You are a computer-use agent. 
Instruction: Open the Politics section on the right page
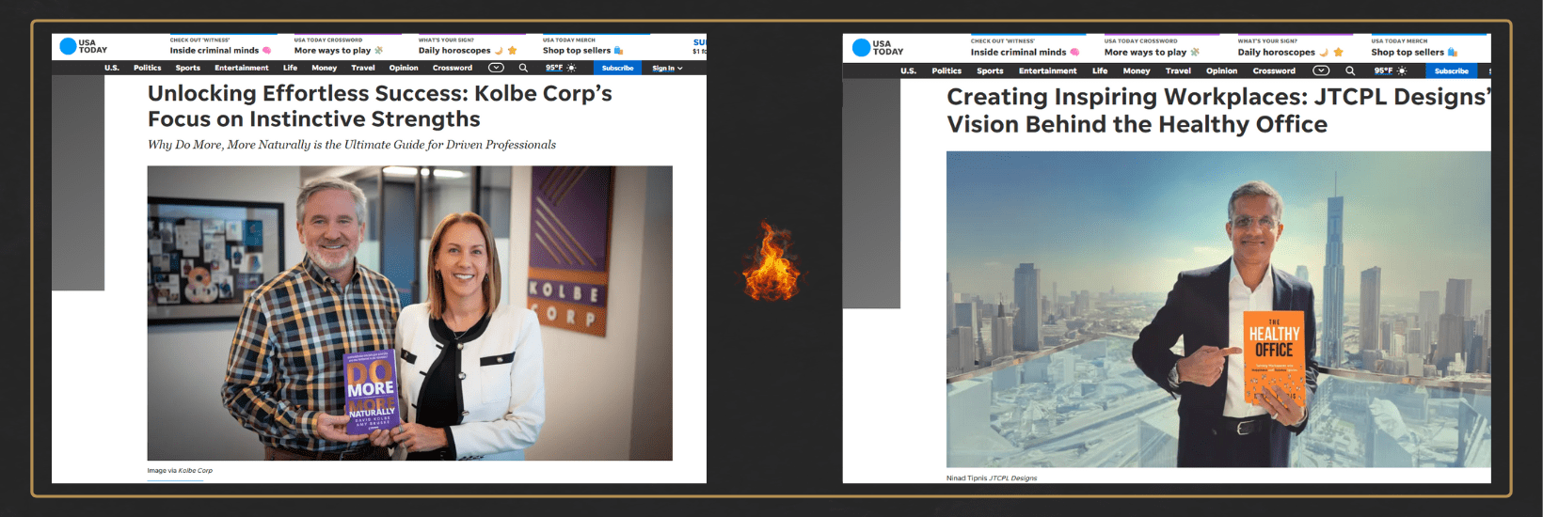point(946,70)
